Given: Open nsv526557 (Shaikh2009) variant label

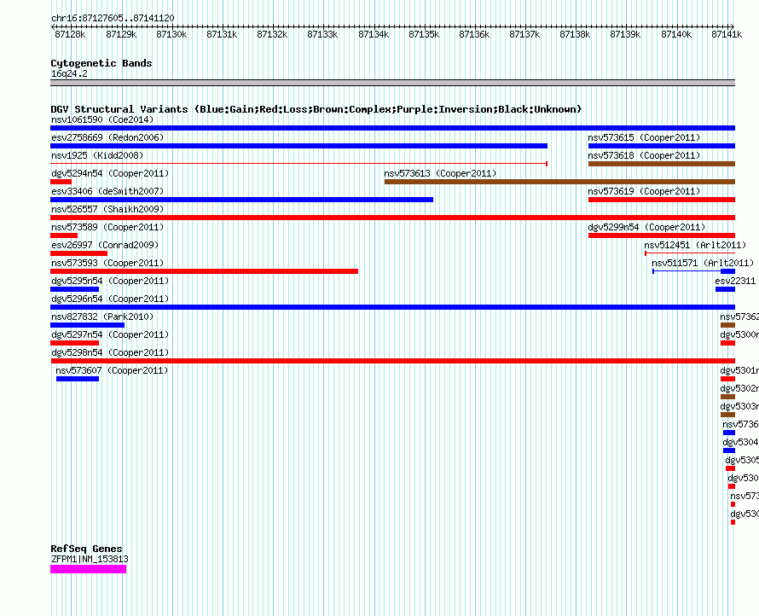Looking at the screenshot, I should [107, 209].
